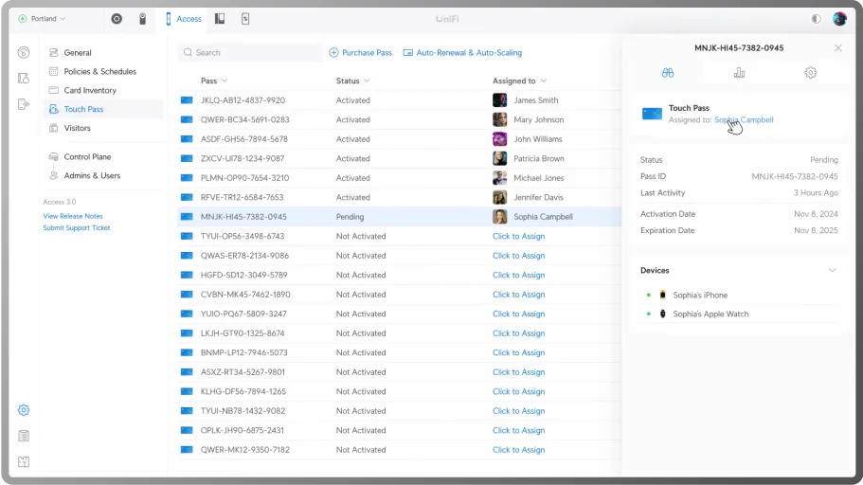Image resolution: width=863 pixels, height=485 pixels.
Task: Open the user profile avatar menu
Action: [x=839, y=19]
